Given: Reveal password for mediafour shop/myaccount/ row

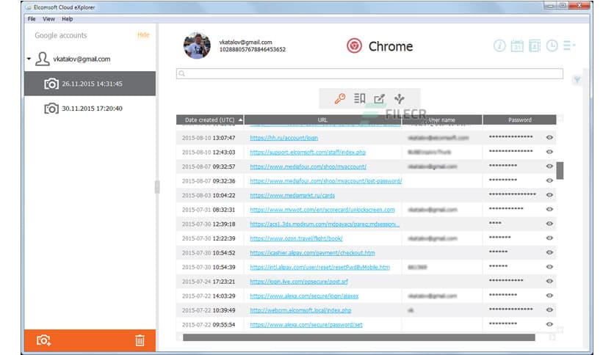Looking at the screenshot, I should pos(549,166).
